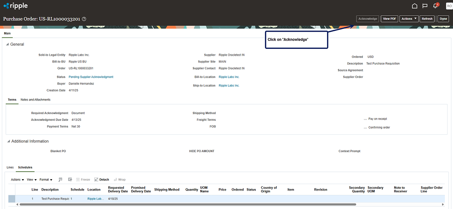Click the Location column header

(94, 190)
